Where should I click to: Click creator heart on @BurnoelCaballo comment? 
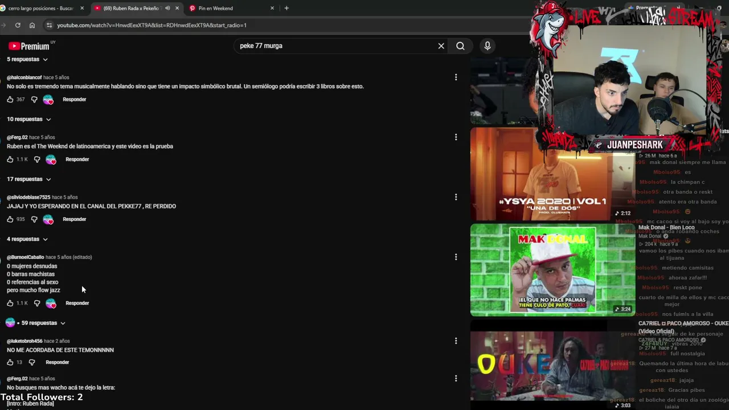51,304
